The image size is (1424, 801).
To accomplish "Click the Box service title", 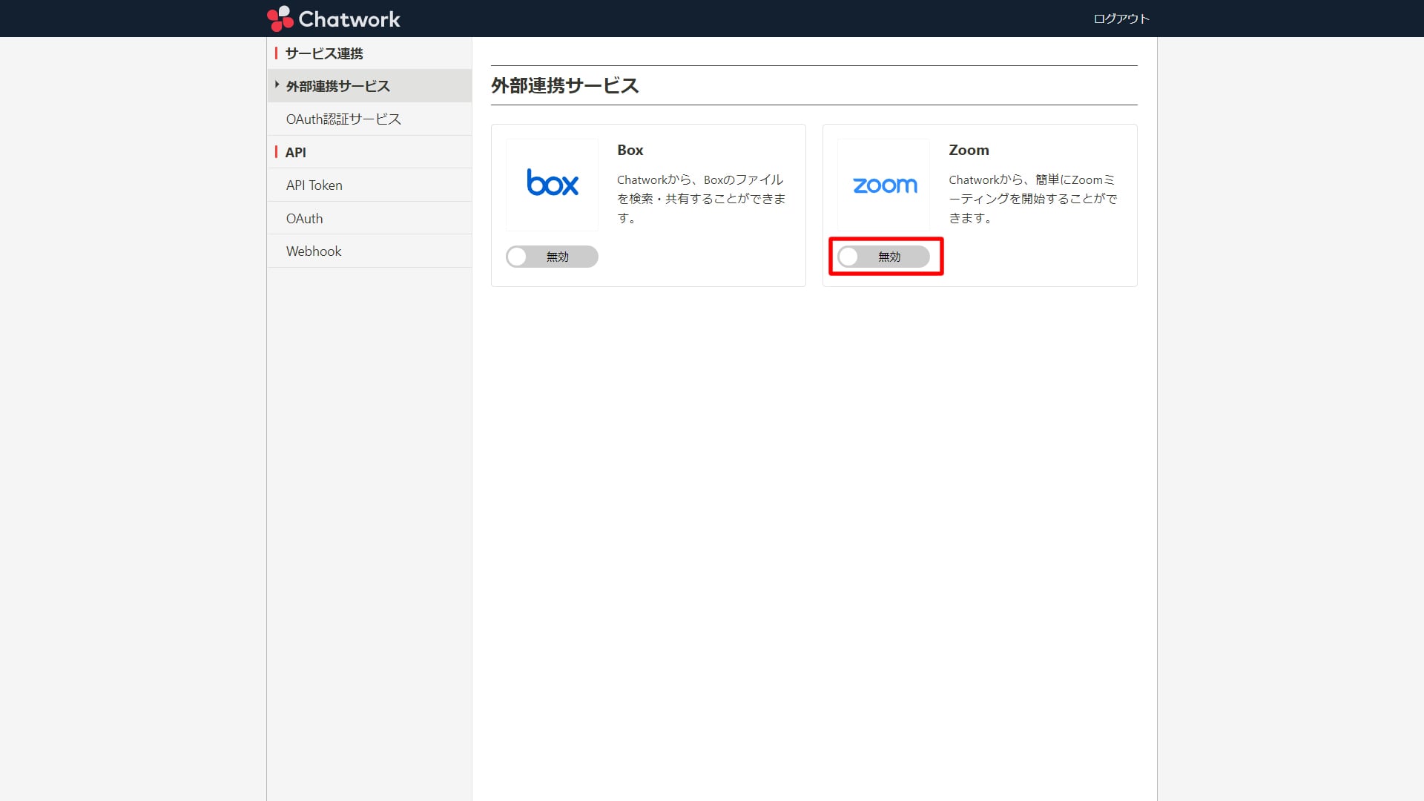I will (x=630, y=150).
